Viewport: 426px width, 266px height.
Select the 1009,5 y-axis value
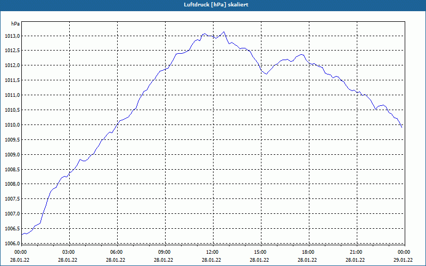(12, 139)
